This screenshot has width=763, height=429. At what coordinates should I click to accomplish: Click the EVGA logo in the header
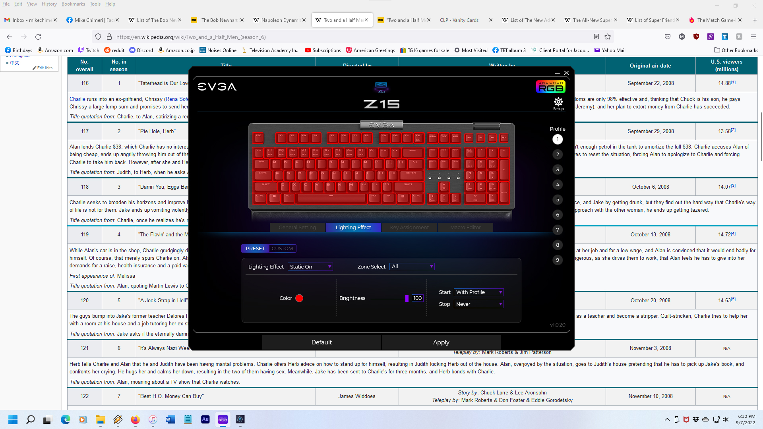click(x=217, y=87)
